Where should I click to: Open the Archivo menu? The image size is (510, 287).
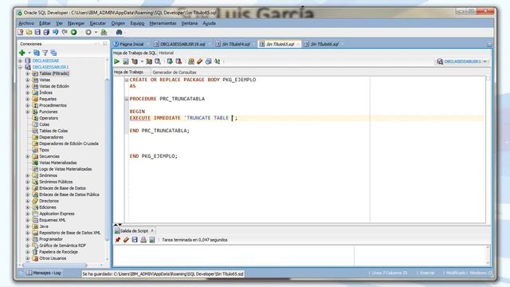point(26,23)
